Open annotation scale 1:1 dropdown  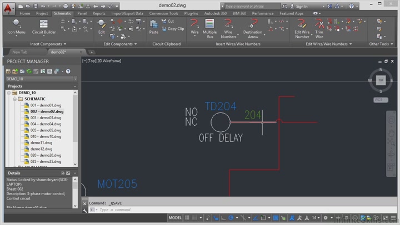pyautogui.click(x=316, y=218)
